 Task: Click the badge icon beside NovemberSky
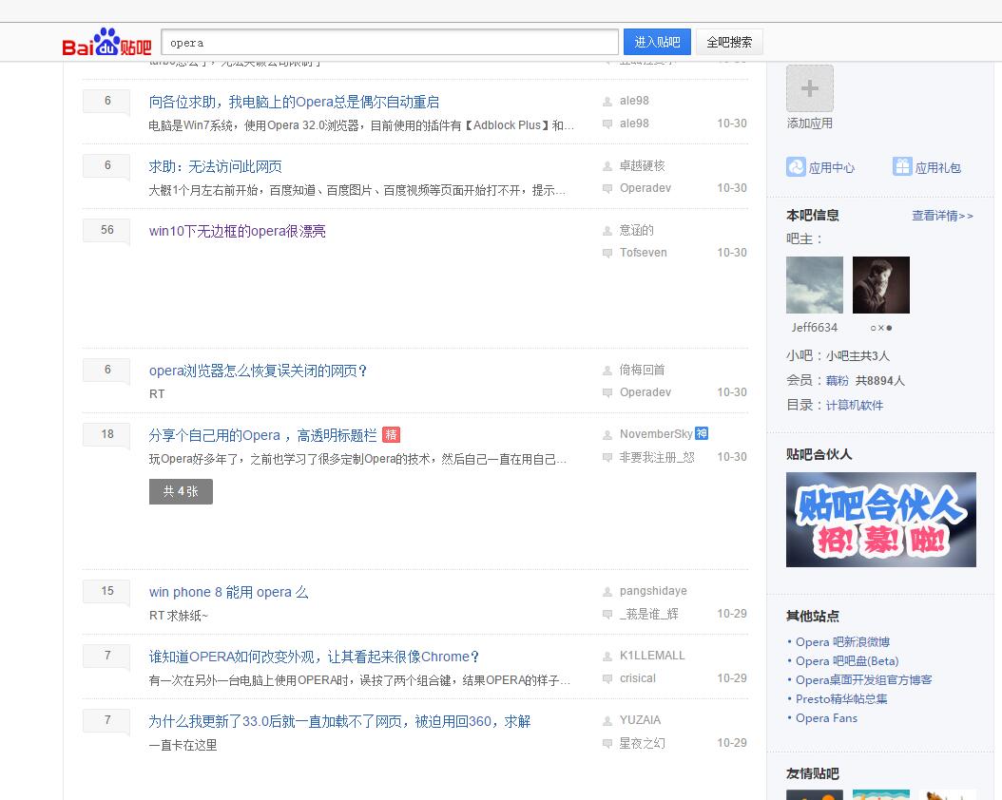pyautogui.click(x=702, y=433)
